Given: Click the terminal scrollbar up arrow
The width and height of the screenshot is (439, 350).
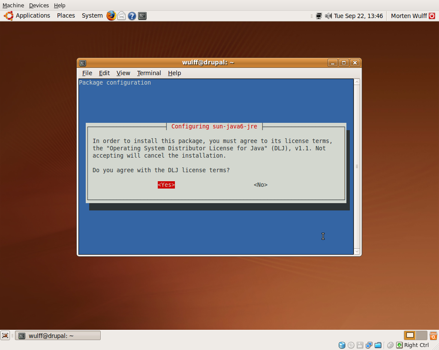Looking at the screenshot, I should pyautogui.click(x=357, y=82).
